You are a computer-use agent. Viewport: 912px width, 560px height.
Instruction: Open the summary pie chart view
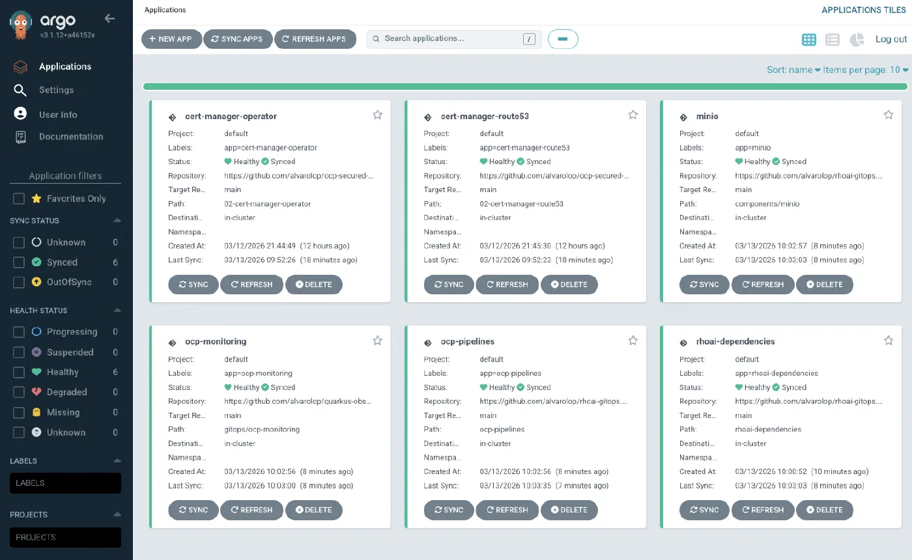(857, 39)
